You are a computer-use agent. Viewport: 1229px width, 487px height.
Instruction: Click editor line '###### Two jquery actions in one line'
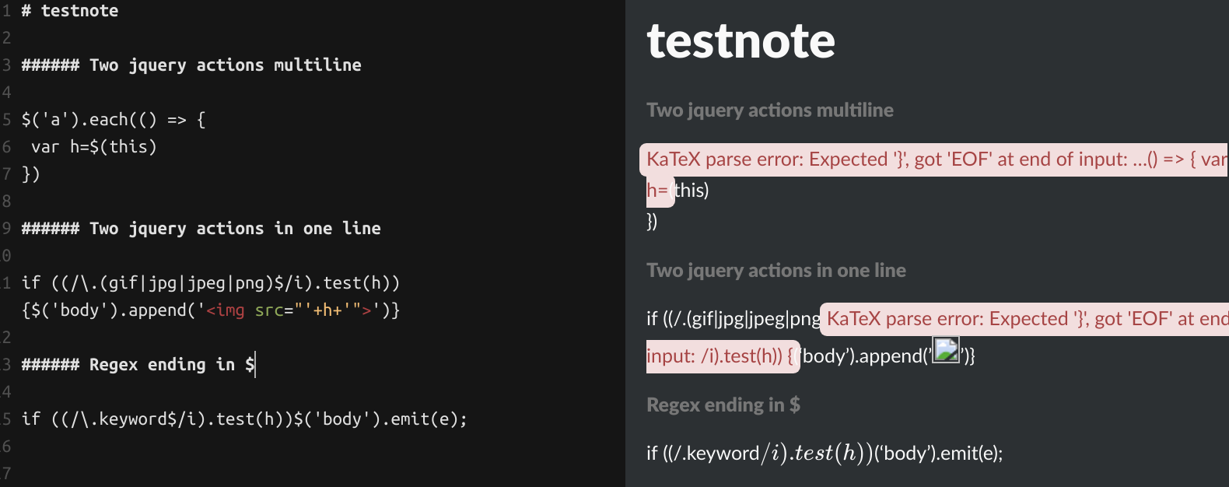pyautogui.click(x=201, y=229)
